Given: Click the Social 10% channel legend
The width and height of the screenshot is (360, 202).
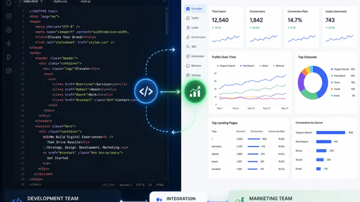Looking at the screenshot, I should [x=343, y=89].
